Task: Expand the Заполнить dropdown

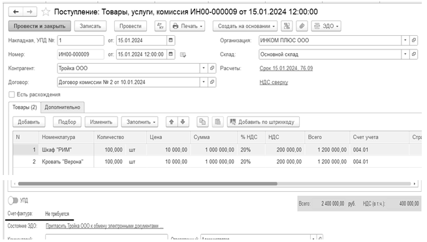Action: (140, 122)
